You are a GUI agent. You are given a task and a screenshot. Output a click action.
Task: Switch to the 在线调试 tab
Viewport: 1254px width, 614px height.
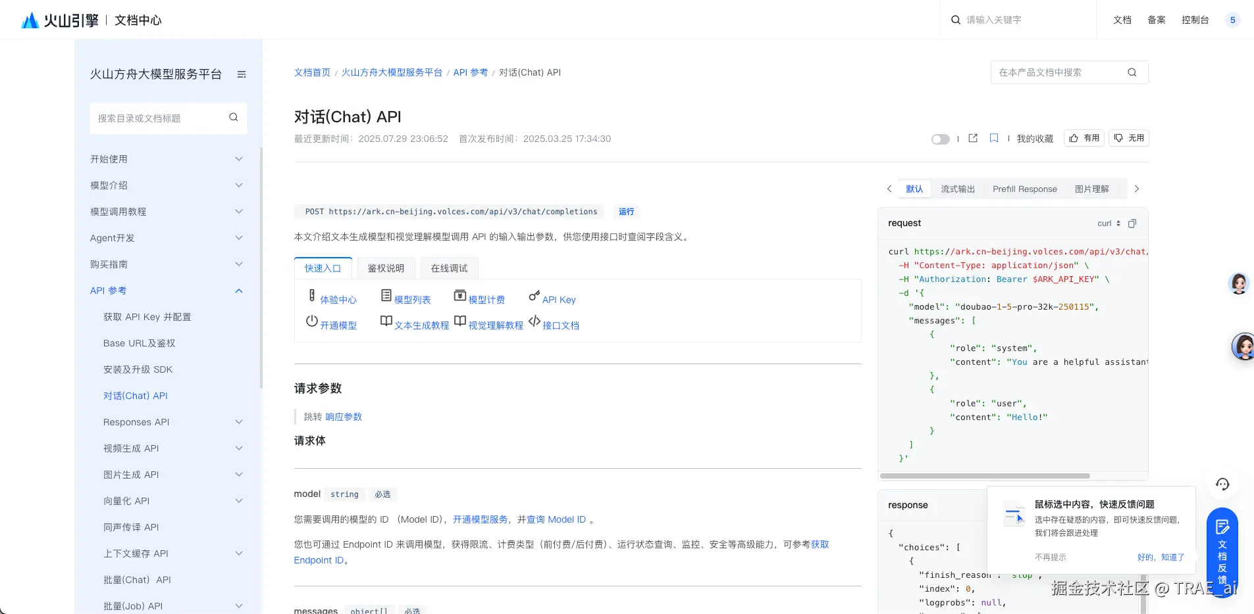click(449, 268)
